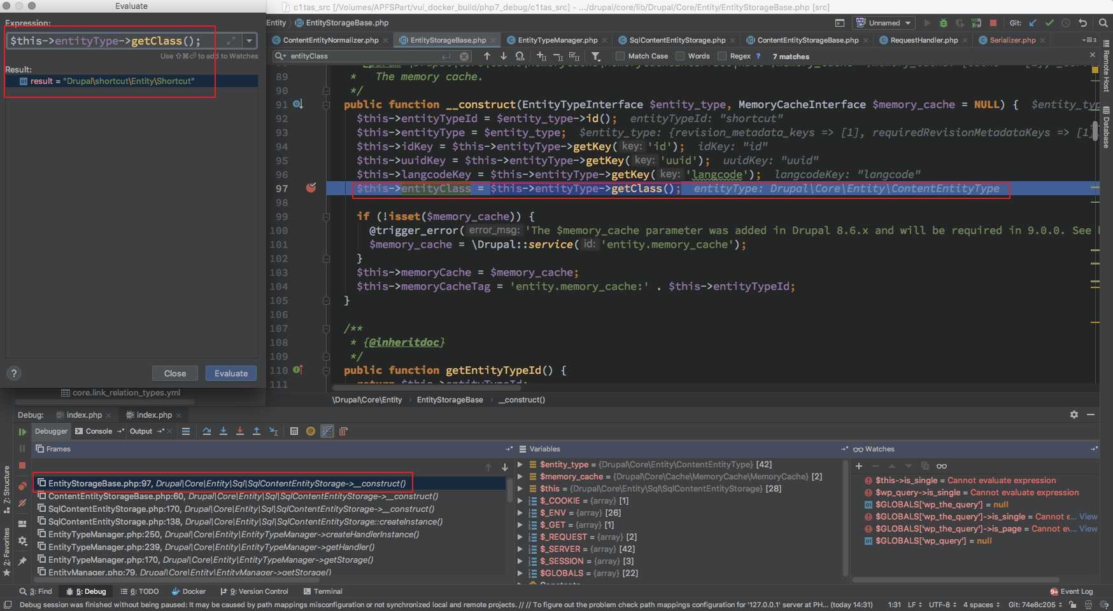
Task: Switch to the EntityTypeManager.php tab
Action: [557, 40]
